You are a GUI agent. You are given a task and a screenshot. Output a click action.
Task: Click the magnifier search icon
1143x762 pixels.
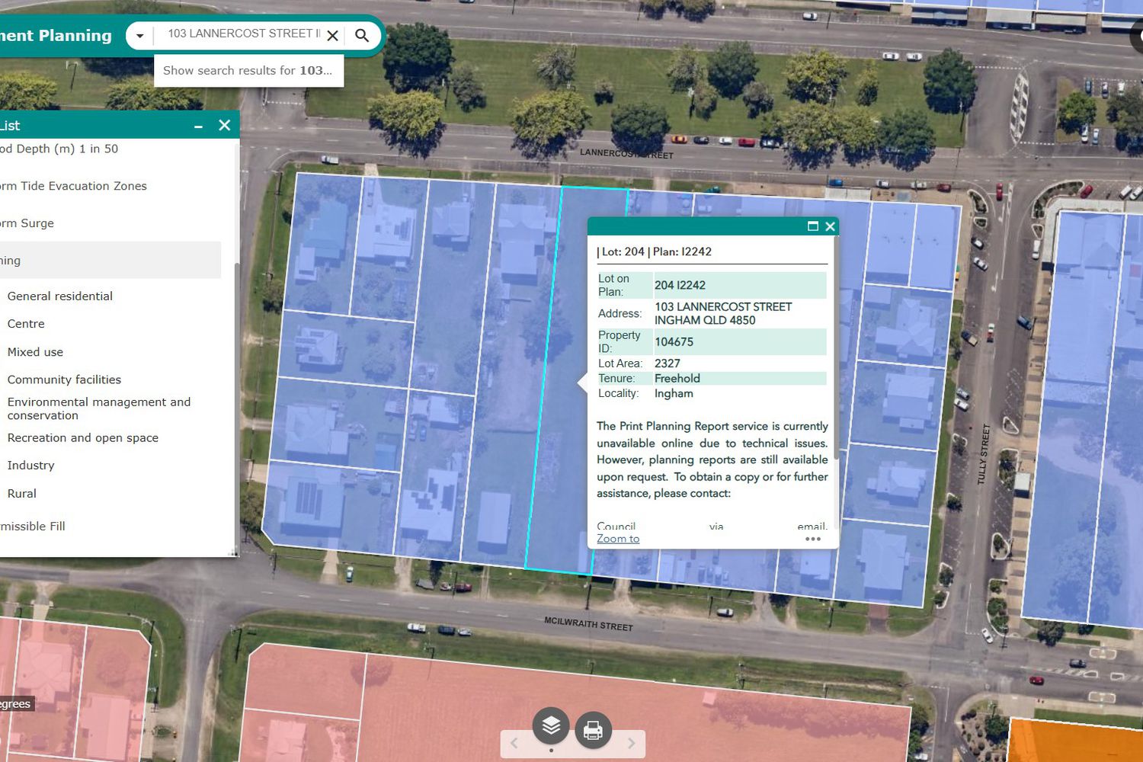point(362,36)
